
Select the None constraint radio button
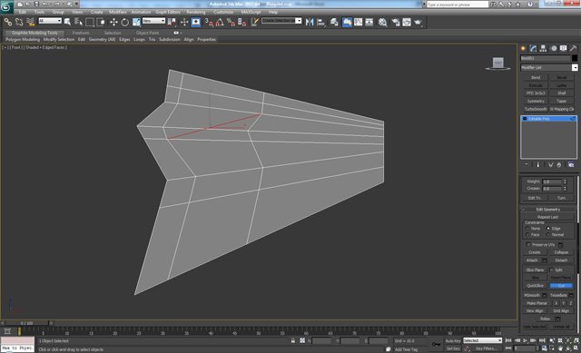coord(527,229)
